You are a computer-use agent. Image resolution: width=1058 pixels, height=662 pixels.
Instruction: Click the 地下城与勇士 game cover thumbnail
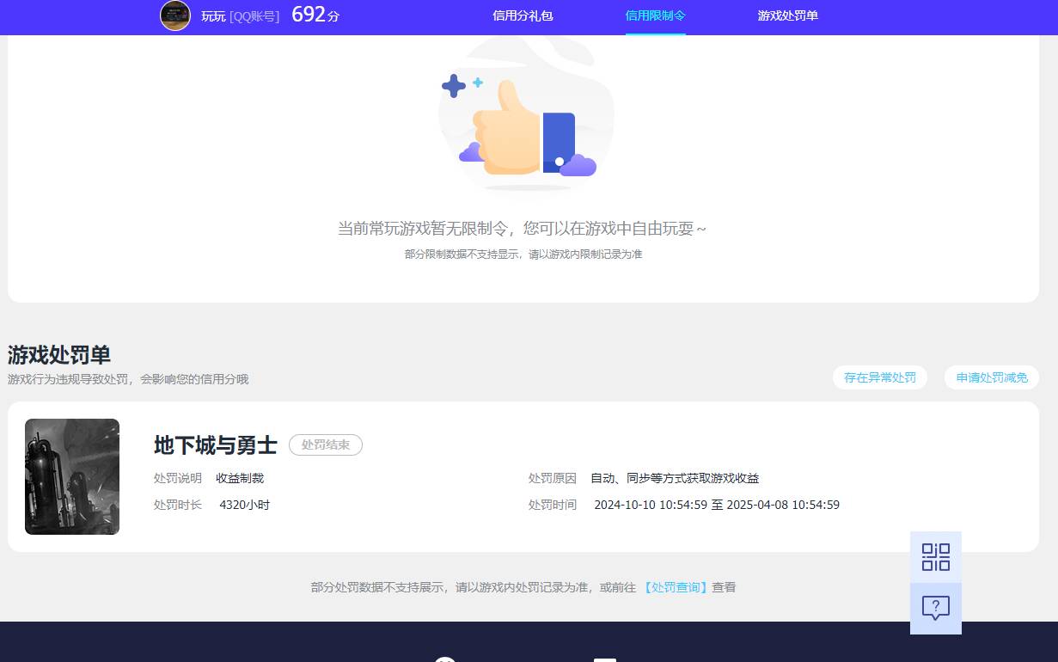(72, 476)
